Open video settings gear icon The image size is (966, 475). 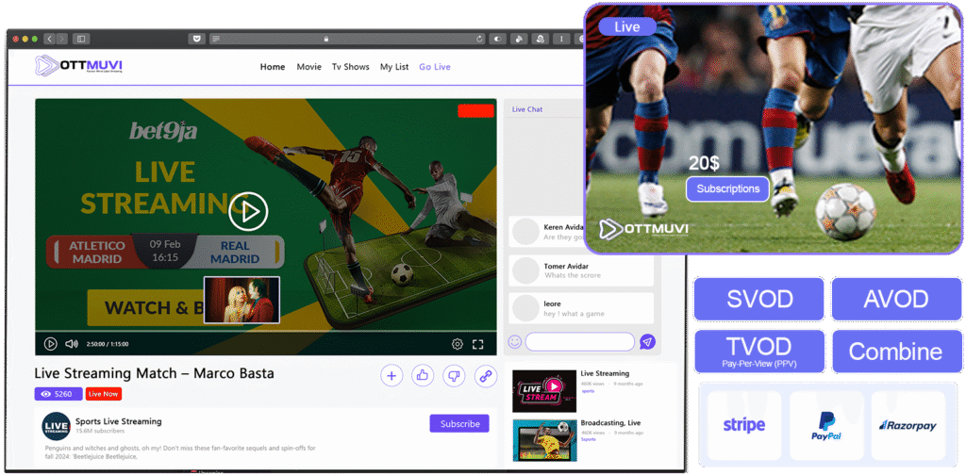tap(458, 344)
